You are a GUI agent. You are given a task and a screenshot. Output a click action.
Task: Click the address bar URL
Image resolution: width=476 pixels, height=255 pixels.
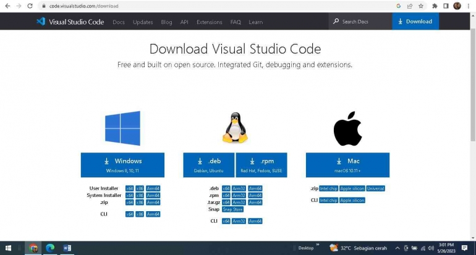click(x=84, y=6)
